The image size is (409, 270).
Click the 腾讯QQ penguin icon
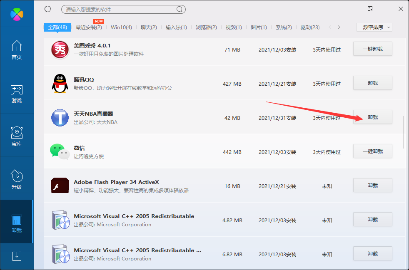point(60,83)
